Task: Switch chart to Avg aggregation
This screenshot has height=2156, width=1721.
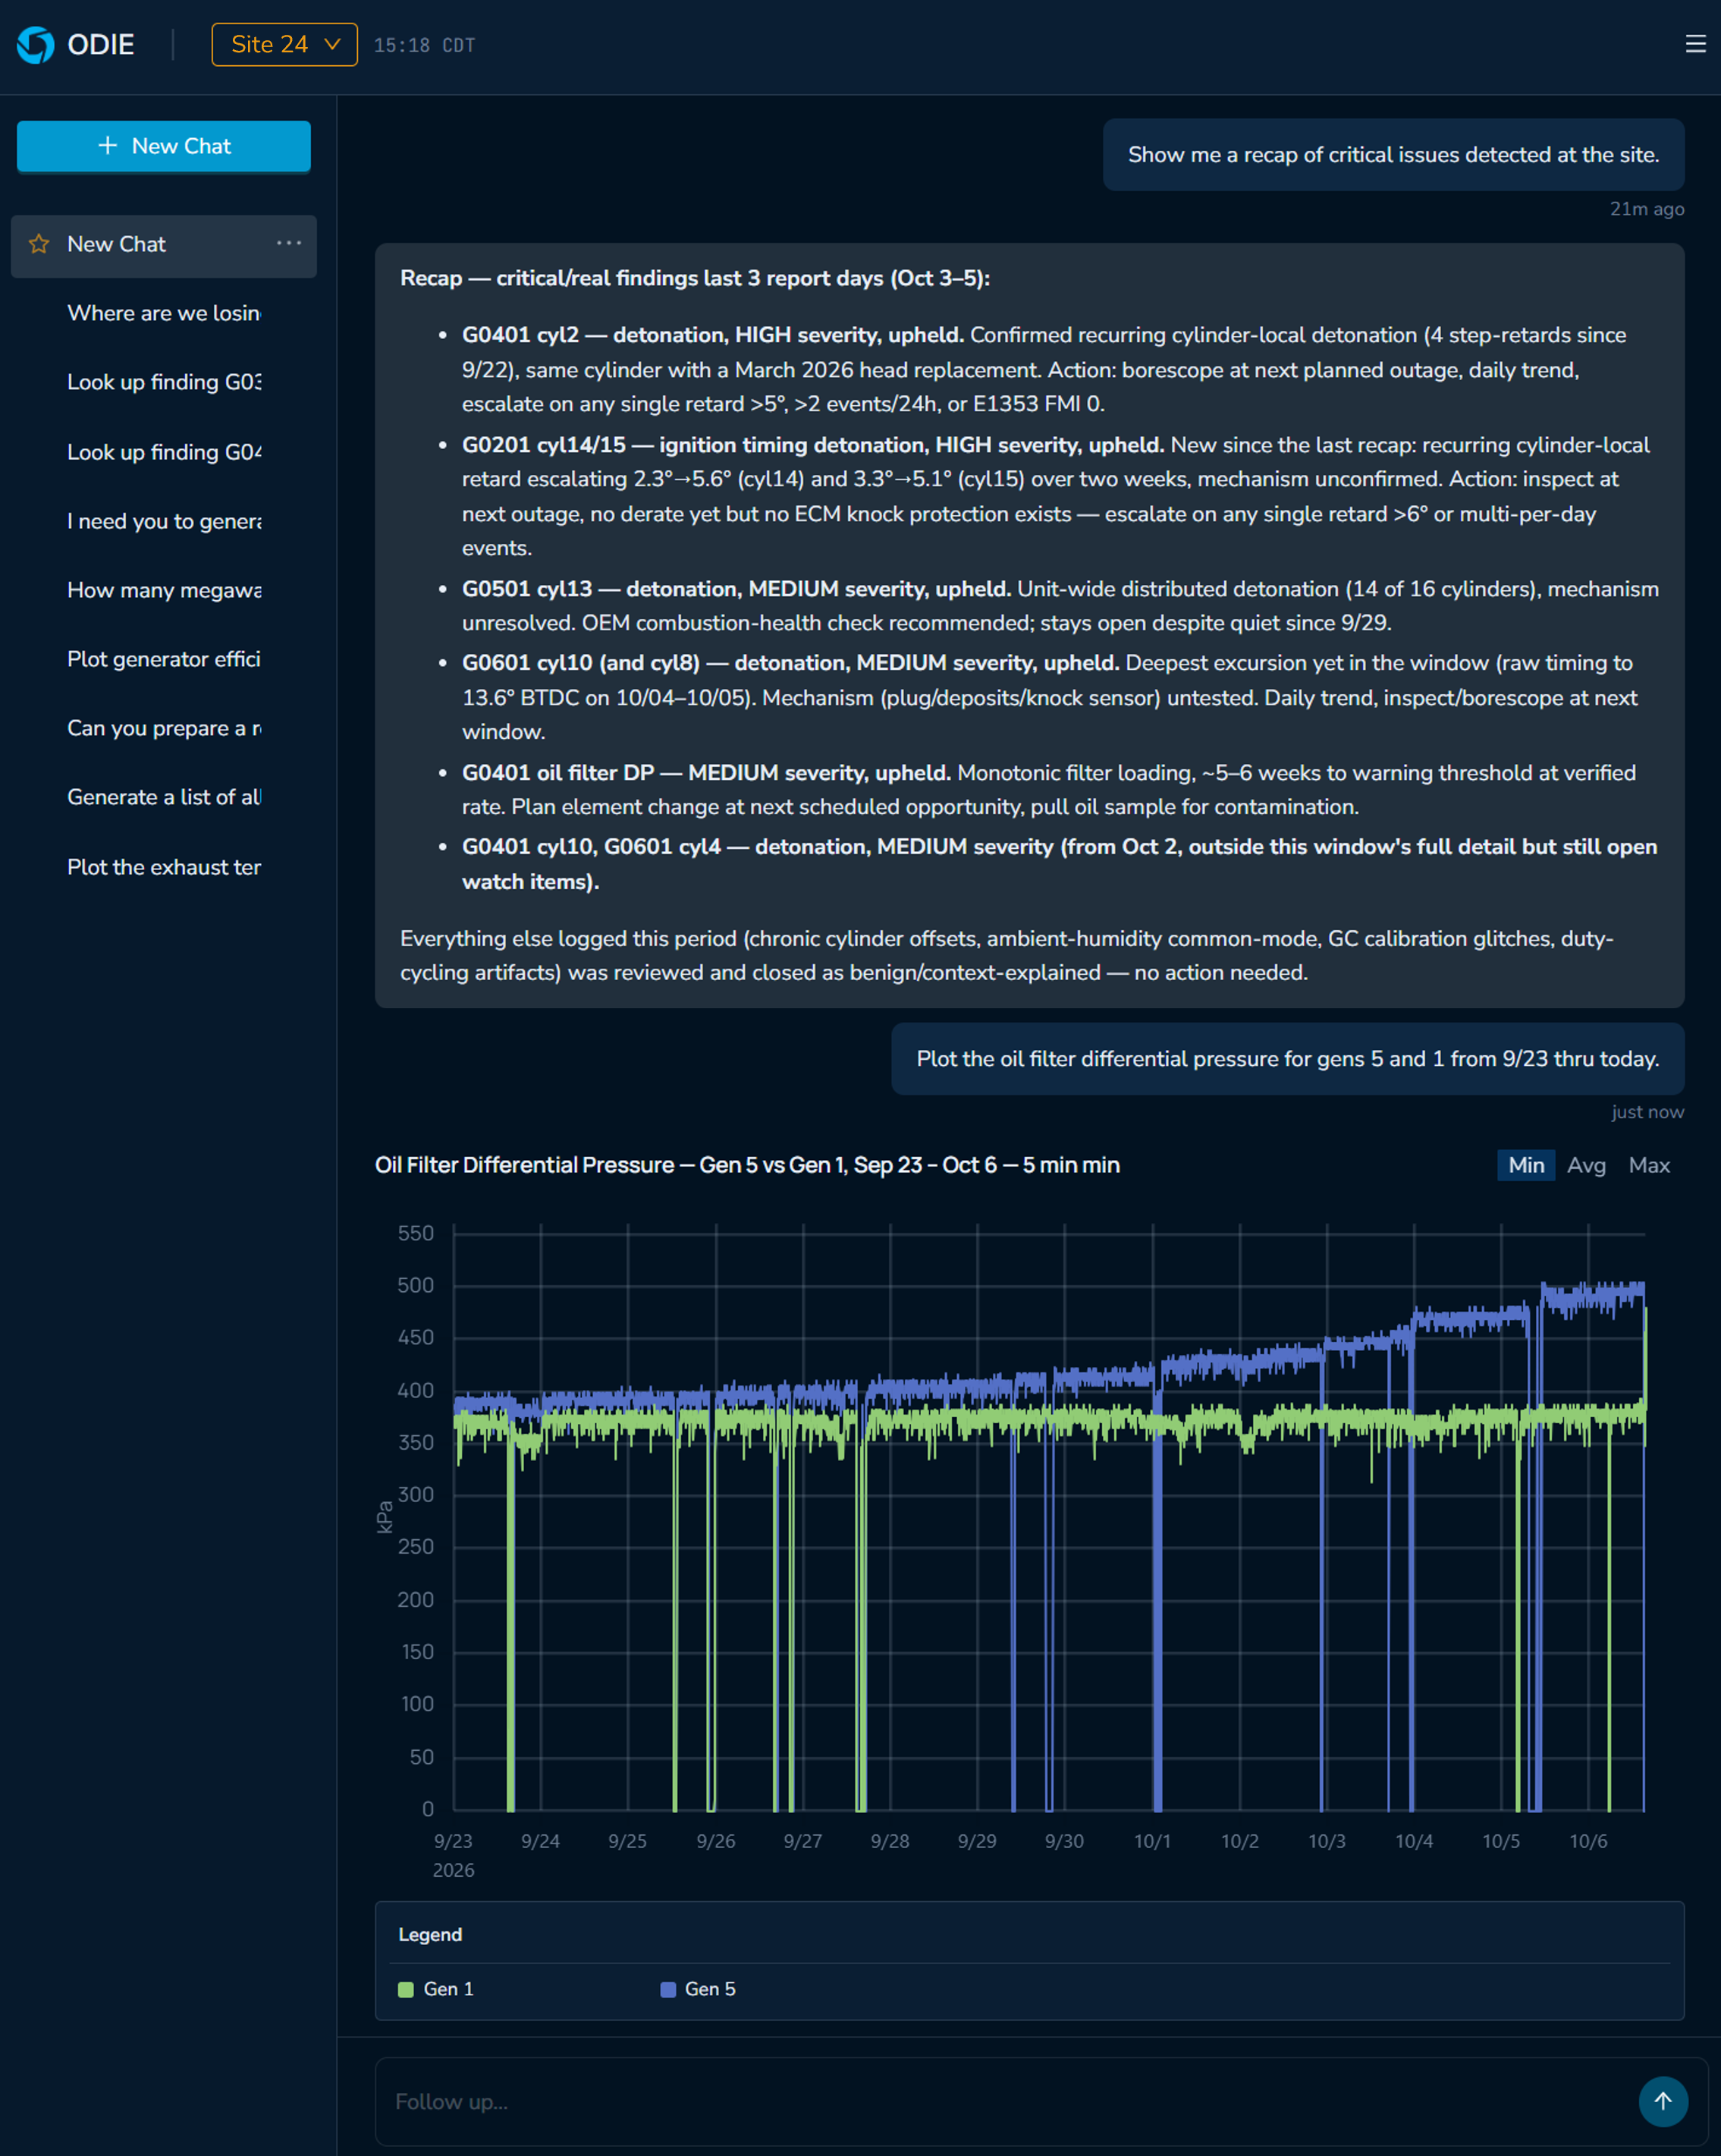Action: pos(1586,1165)
